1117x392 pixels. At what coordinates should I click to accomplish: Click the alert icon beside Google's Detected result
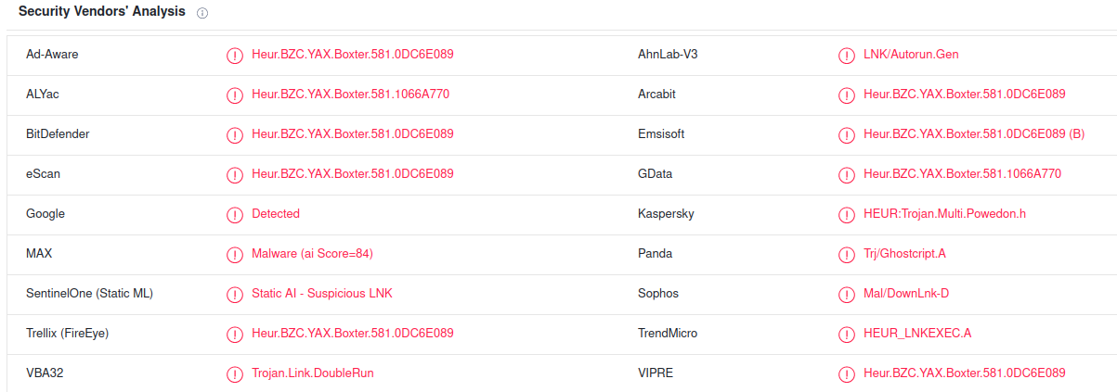click(x=235, y=215)
